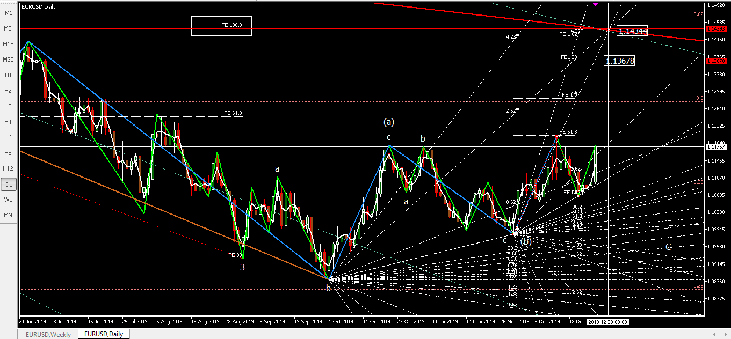This screenshot has width=731, height=339.
Task: Switch chart to M1 timeframe
Action: pyautogui.click(x=8, y=13)
